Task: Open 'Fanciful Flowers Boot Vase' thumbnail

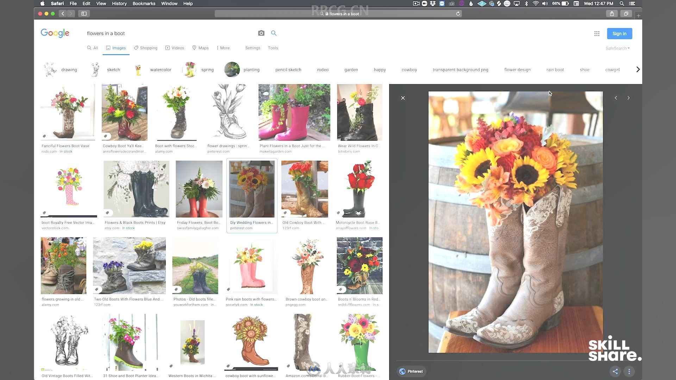Action: tap(68, 112)
